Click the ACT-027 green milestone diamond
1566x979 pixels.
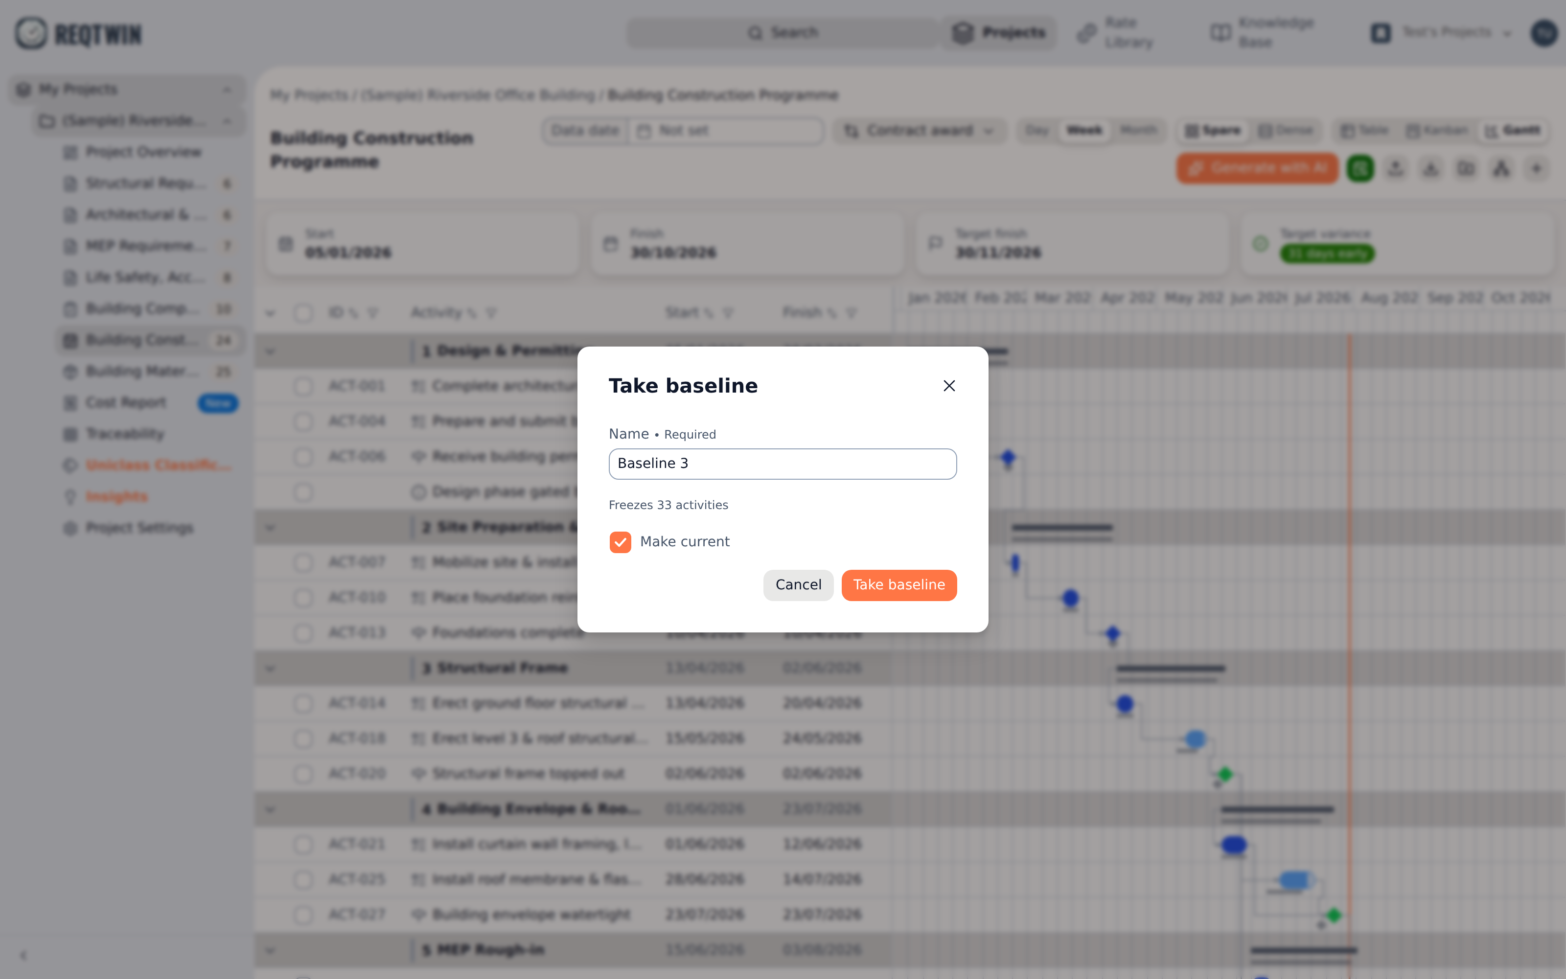(1334, 915)
